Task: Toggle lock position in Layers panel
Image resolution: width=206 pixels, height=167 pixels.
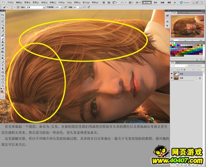Action: coord(182,70)
